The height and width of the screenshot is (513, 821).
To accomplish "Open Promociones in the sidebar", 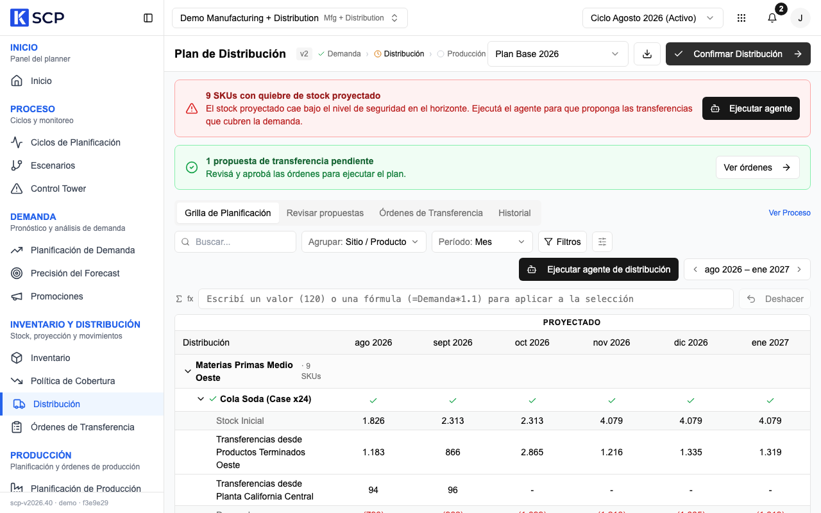I will [x=82, y=296].
